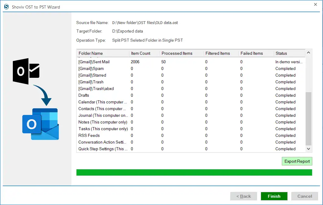
Task: Click the vertical scrollbar thumb in folder list
Action: [308, 119]
